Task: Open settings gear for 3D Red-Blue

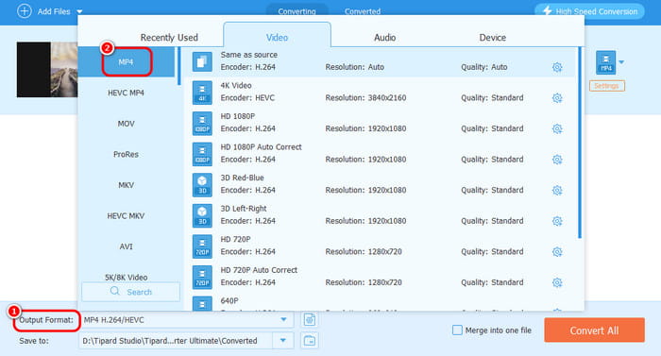Action: coord(557,190)
